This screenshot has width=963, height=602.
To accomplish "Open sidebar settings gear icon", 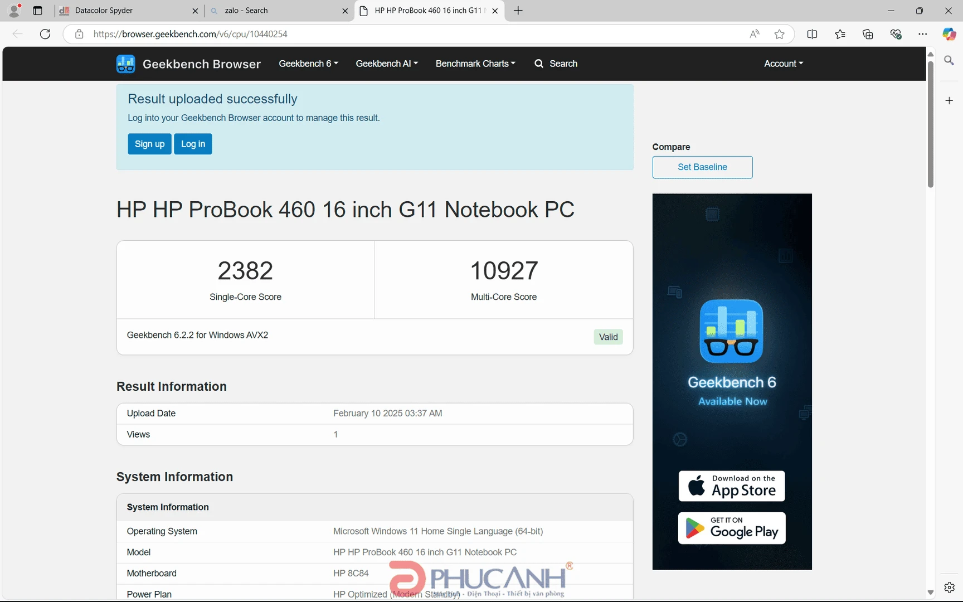I will (x=949, y=587).
